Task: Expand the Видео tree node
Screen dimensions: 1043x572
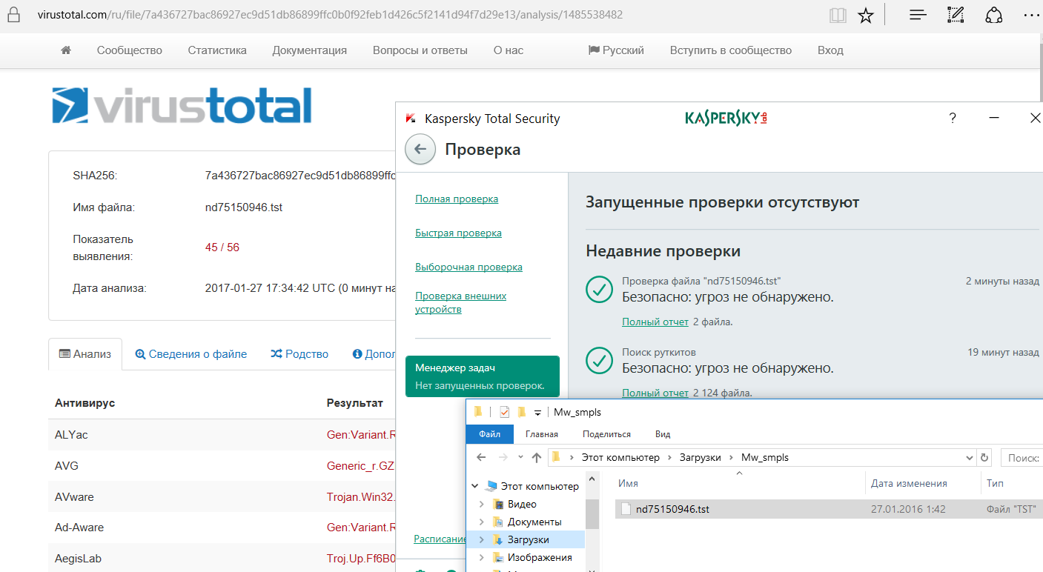Action: (482, 504)
